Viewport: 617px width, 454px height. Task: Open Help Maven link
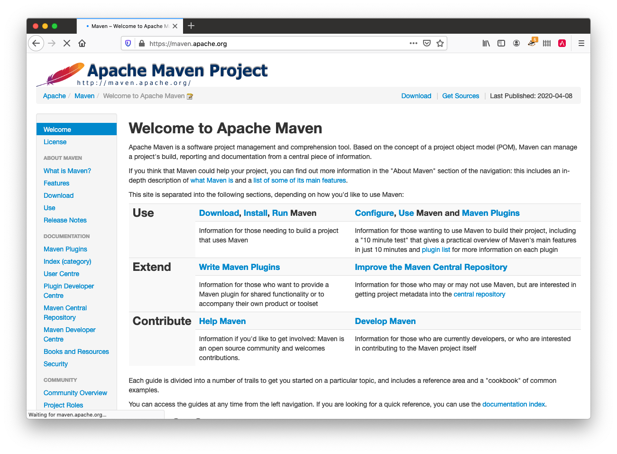(222, 321)
